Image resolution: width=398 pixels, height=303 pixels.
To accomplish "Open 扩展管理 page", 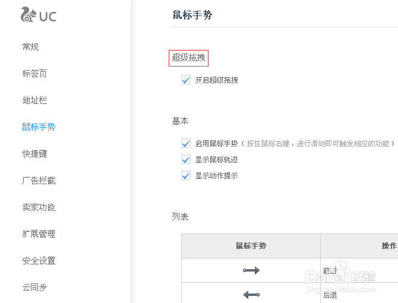I will point(39,234).
